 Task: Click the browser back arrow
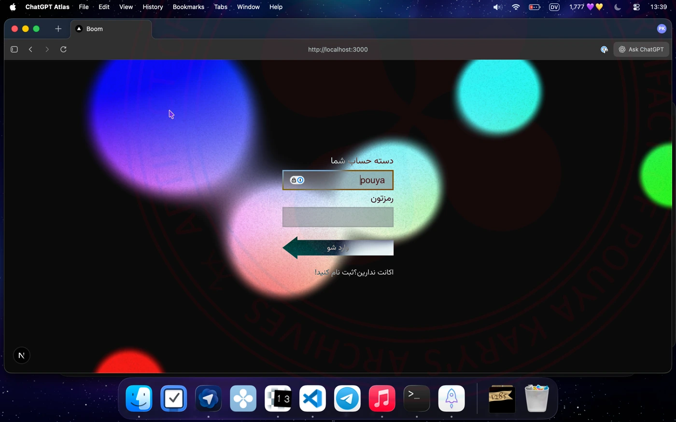coord(30,49)
